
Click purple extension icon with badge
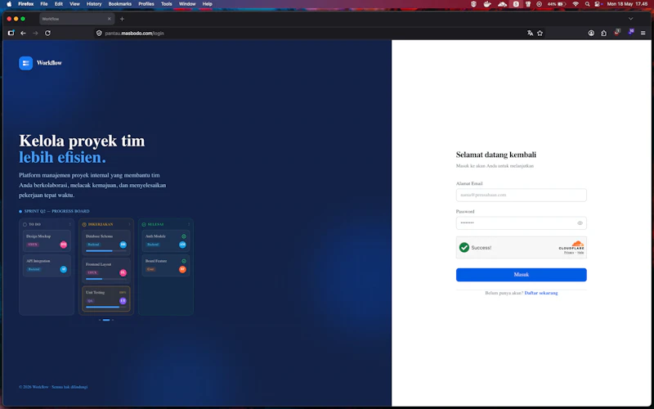[631, 32]
